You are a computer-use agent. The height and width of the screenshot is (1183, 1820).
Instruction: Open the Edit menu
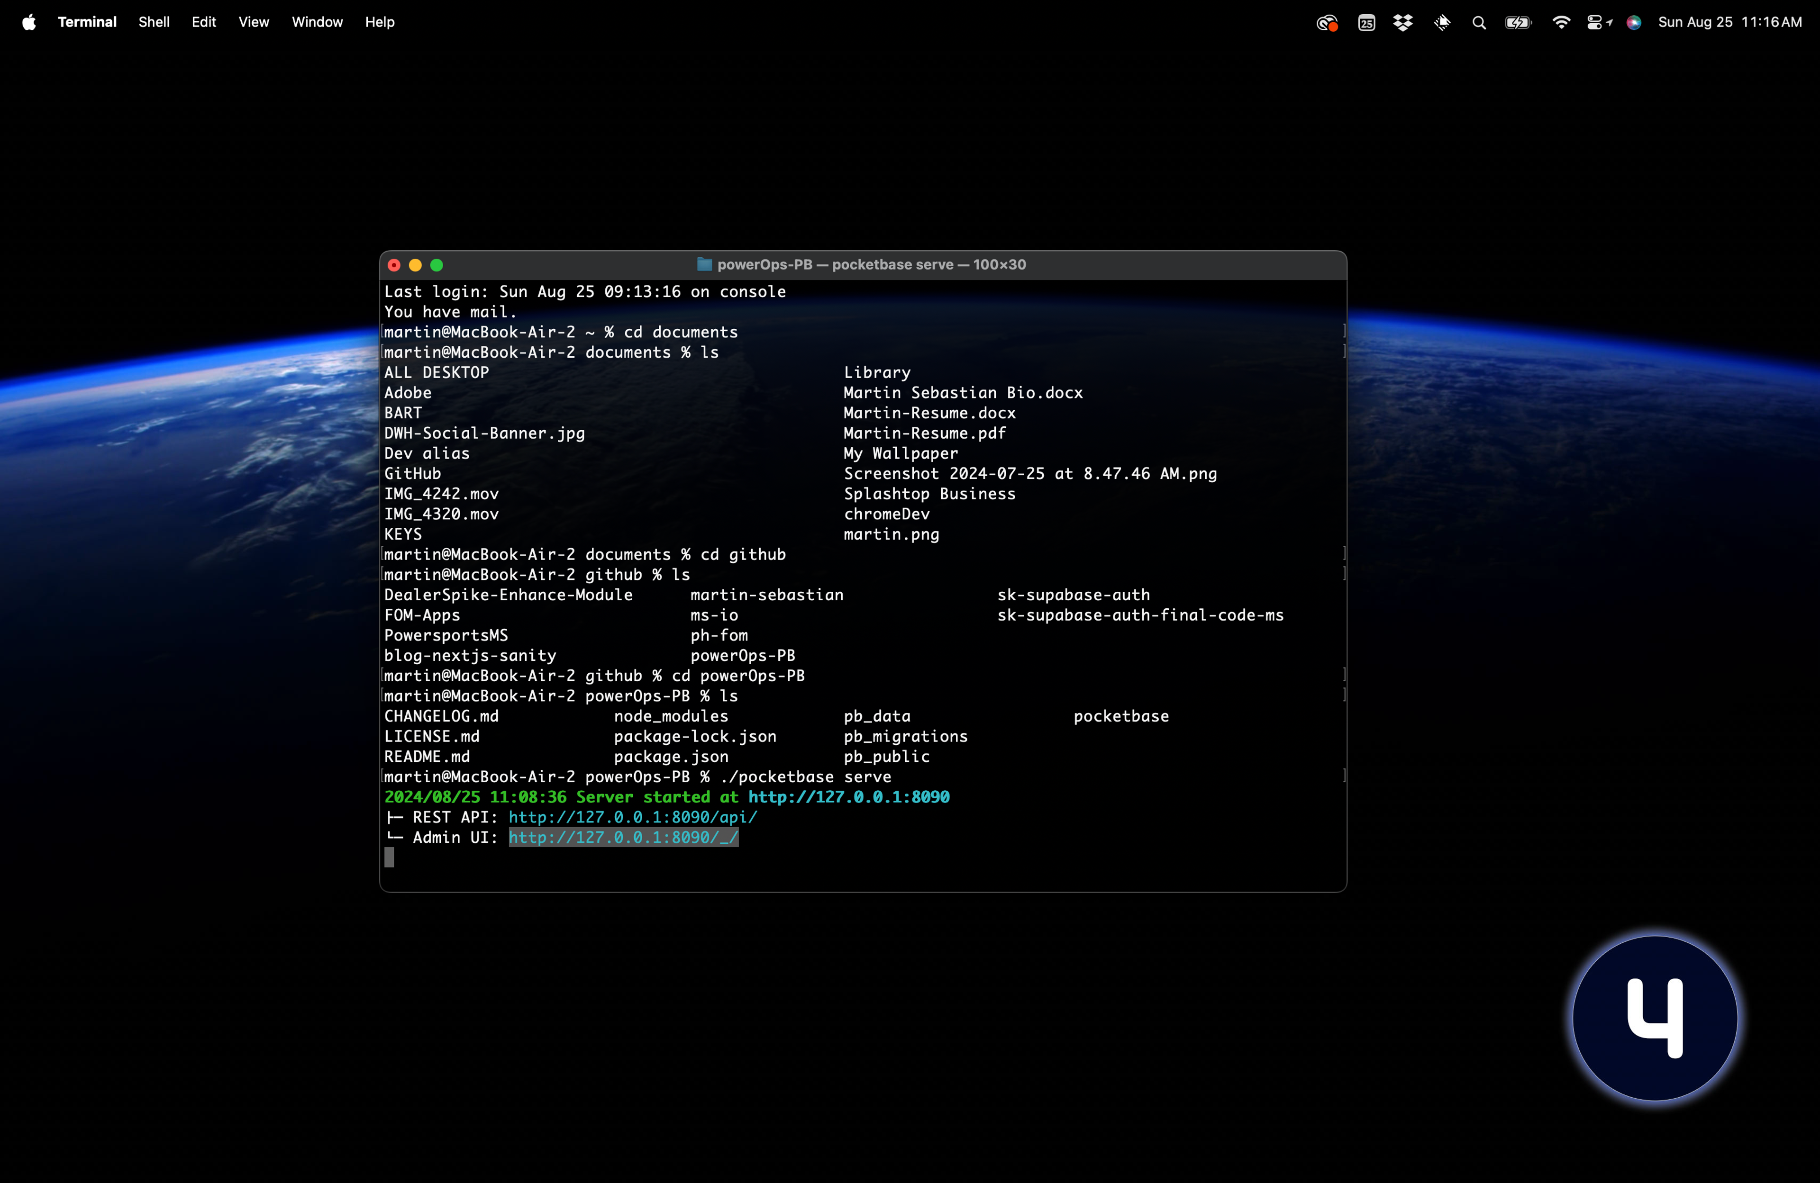203,22
